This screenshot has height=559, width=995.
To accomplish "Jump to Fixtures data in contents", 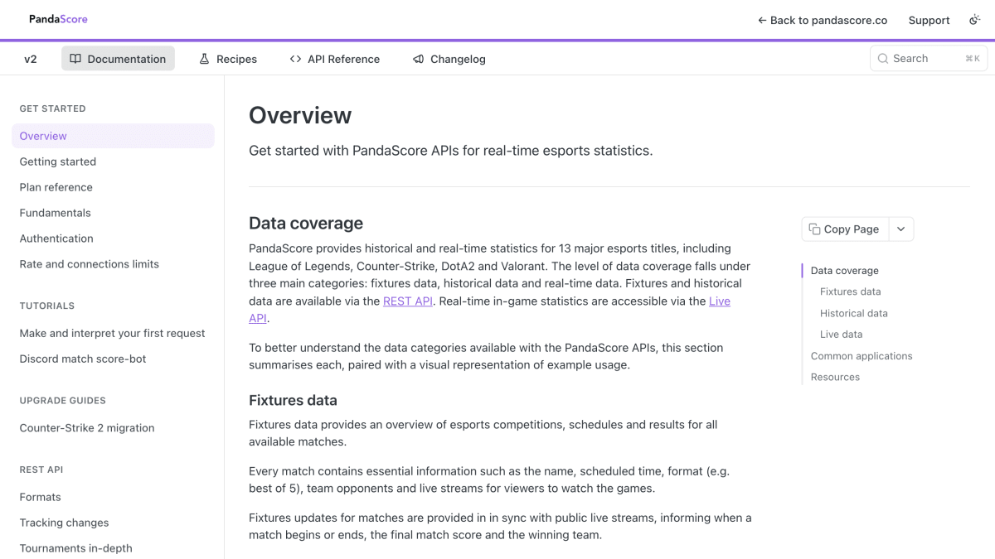I will point(850,292).
